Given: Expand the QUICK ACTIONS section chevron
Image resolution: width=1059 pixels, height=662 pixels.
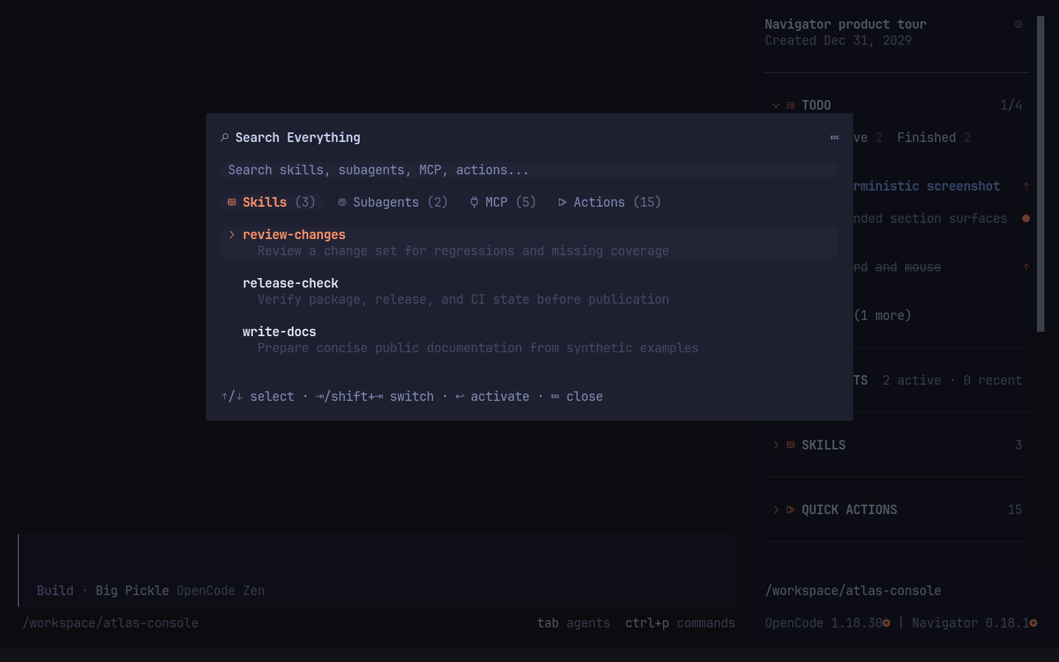Looking at the screenshot, I should [776, 510].
